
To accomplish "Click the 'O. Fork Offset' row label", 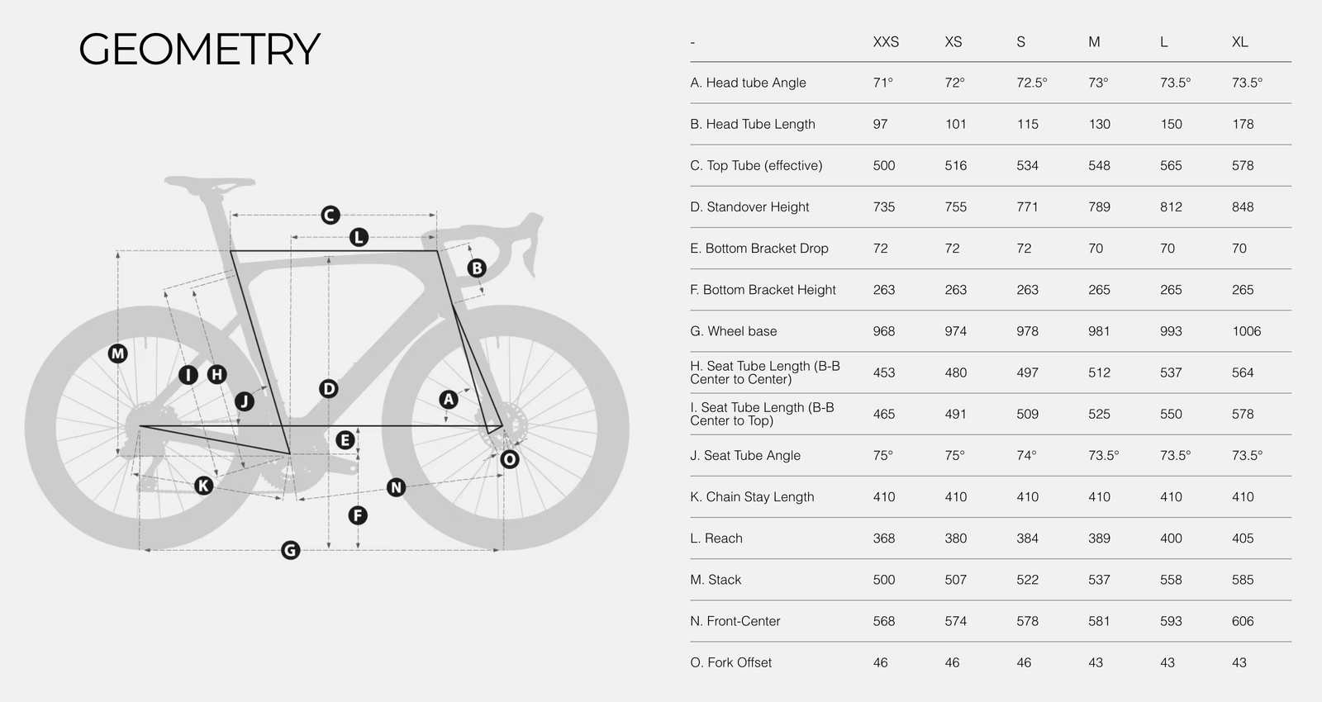I will point(731,662).
